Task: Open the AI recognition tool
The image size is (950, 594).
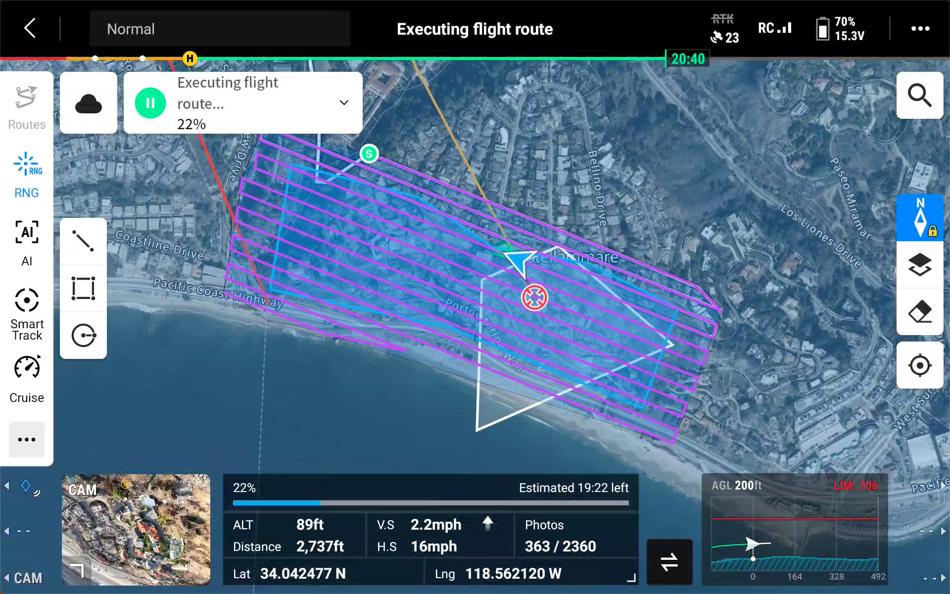Action: [27, 243]
